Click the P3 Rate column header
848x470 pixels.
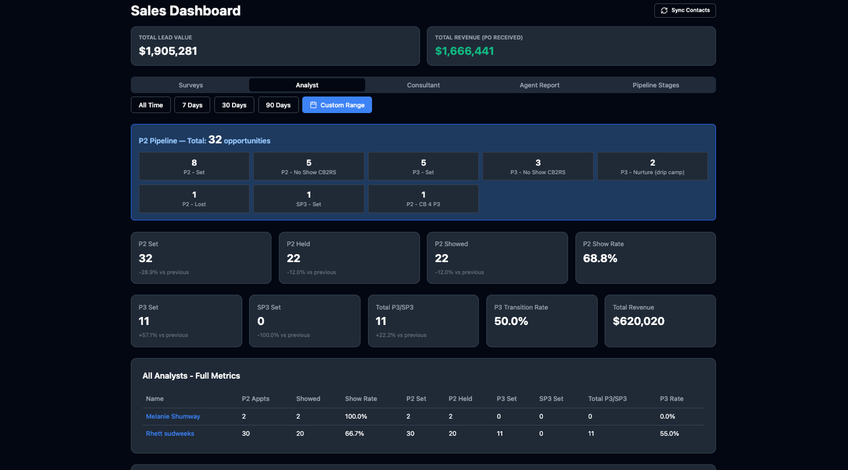coord(672,399)
